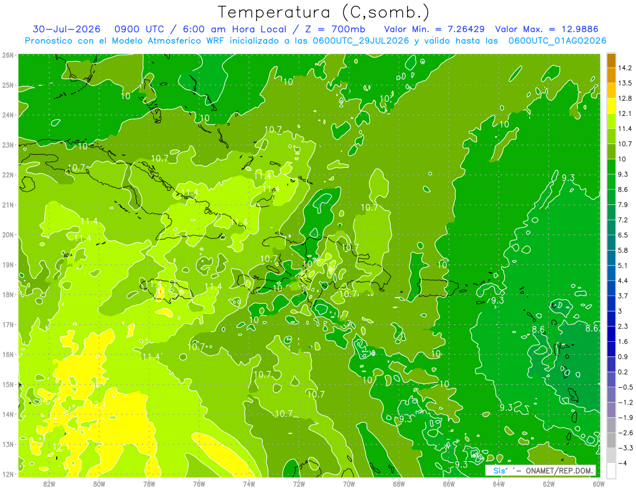Click the 20N latitude label
636x491 pixels.
(8, 235)
